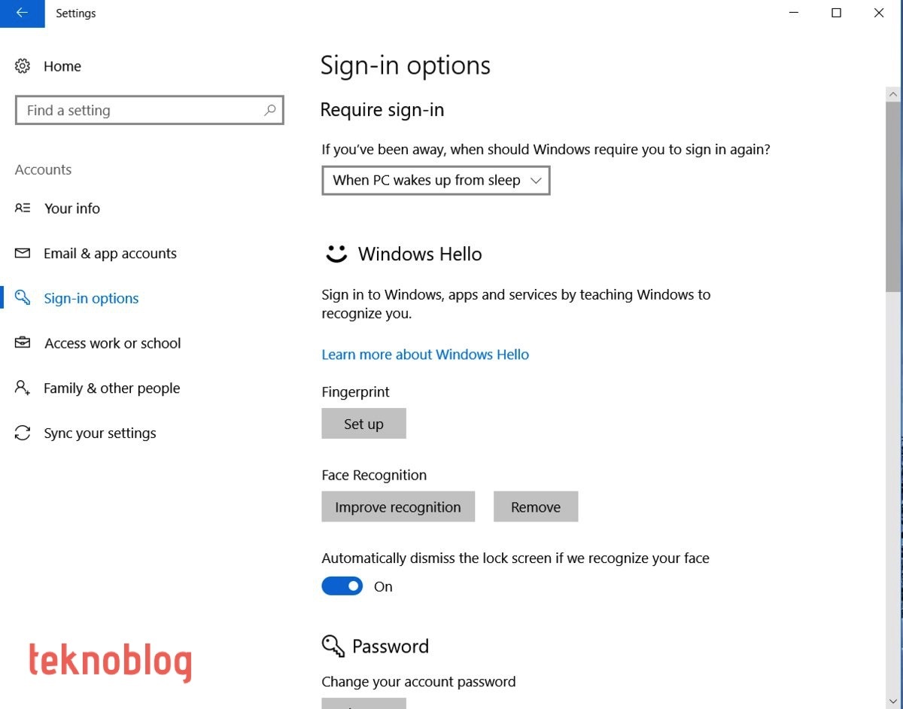
Task: Maximize the Settings window
Action: click(x=836, y=14)
